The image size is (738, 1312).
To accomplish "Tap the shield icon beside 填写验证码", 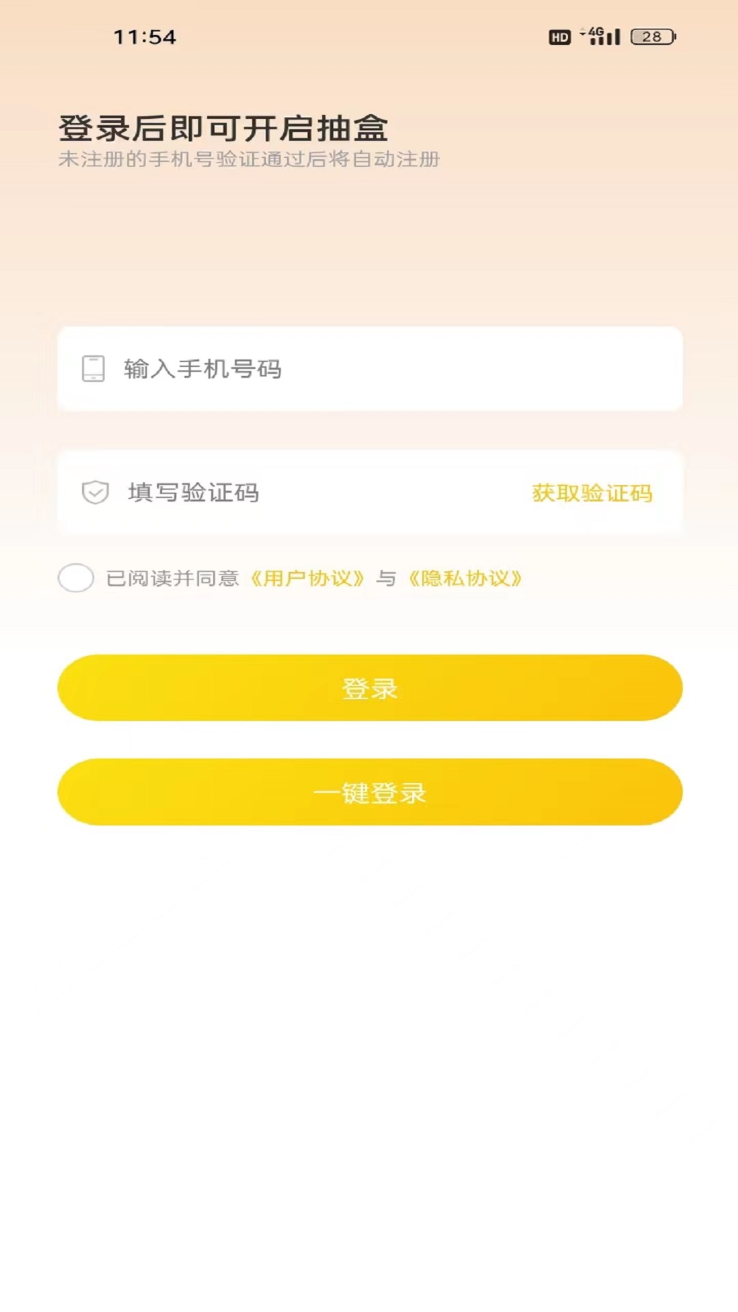I will coord(95,492).
